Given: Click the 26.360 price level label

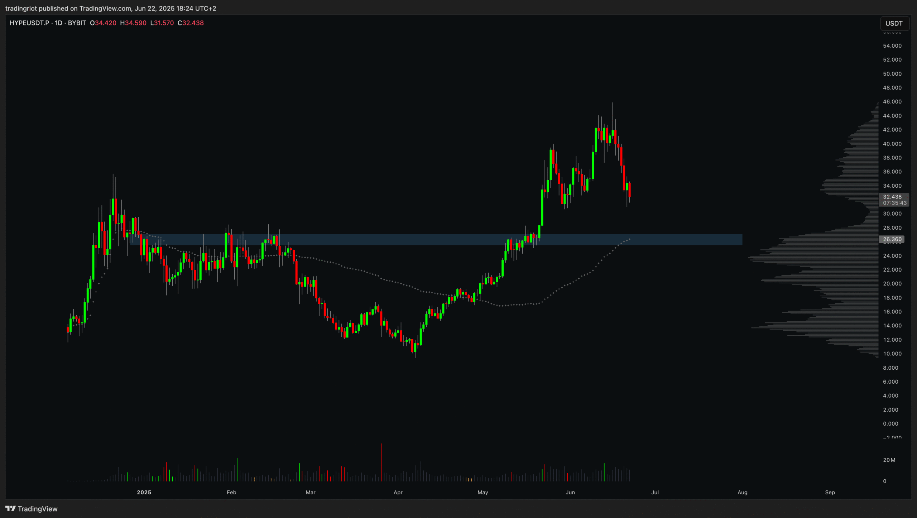Looking at the screenshot, I should click(892, 239).
